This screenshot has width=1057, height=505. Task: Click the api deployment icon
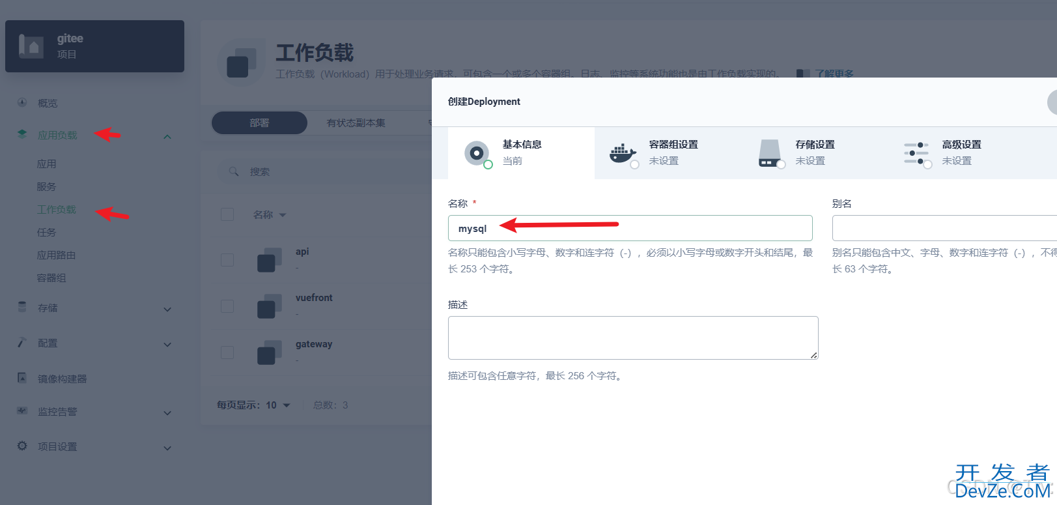pos(269,259)
